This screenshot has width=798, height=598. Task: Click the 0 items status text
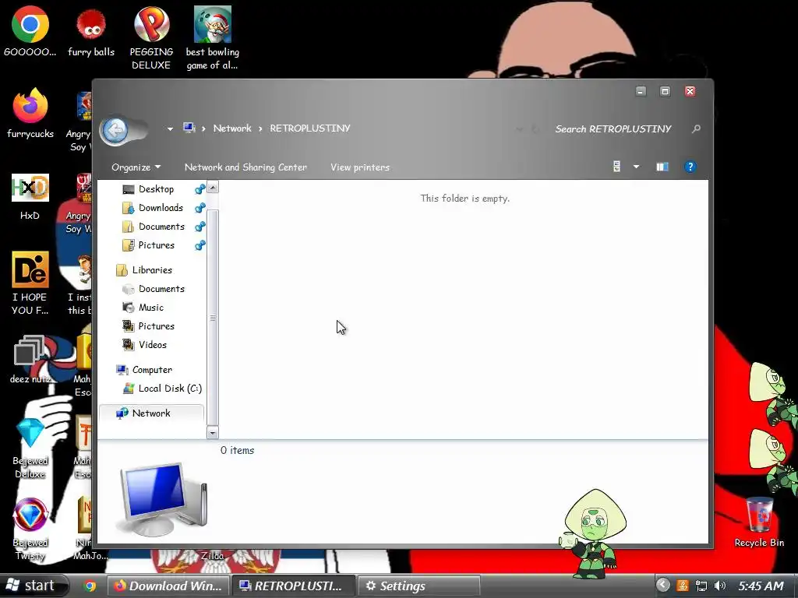pos(237,451)
